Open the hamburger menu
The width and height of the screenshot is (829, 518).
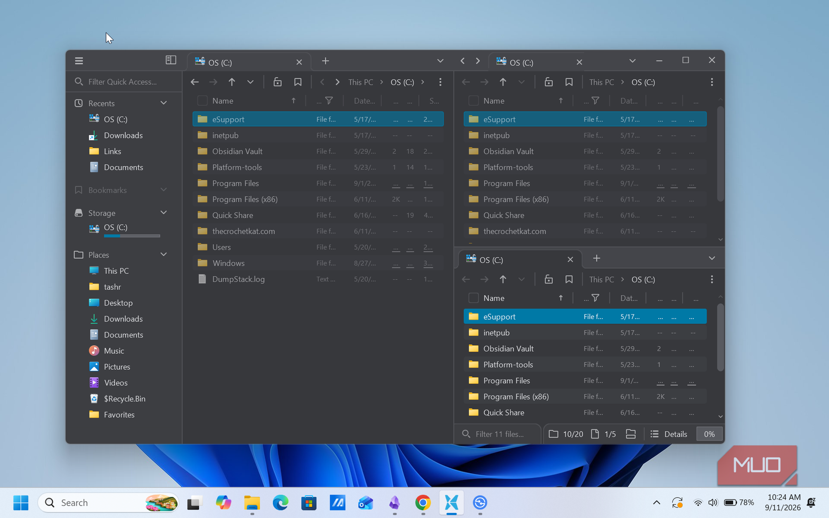click(79, 61)
